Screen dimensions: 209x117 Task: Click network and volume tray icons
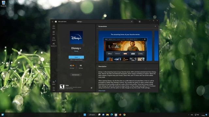point(197,115)
